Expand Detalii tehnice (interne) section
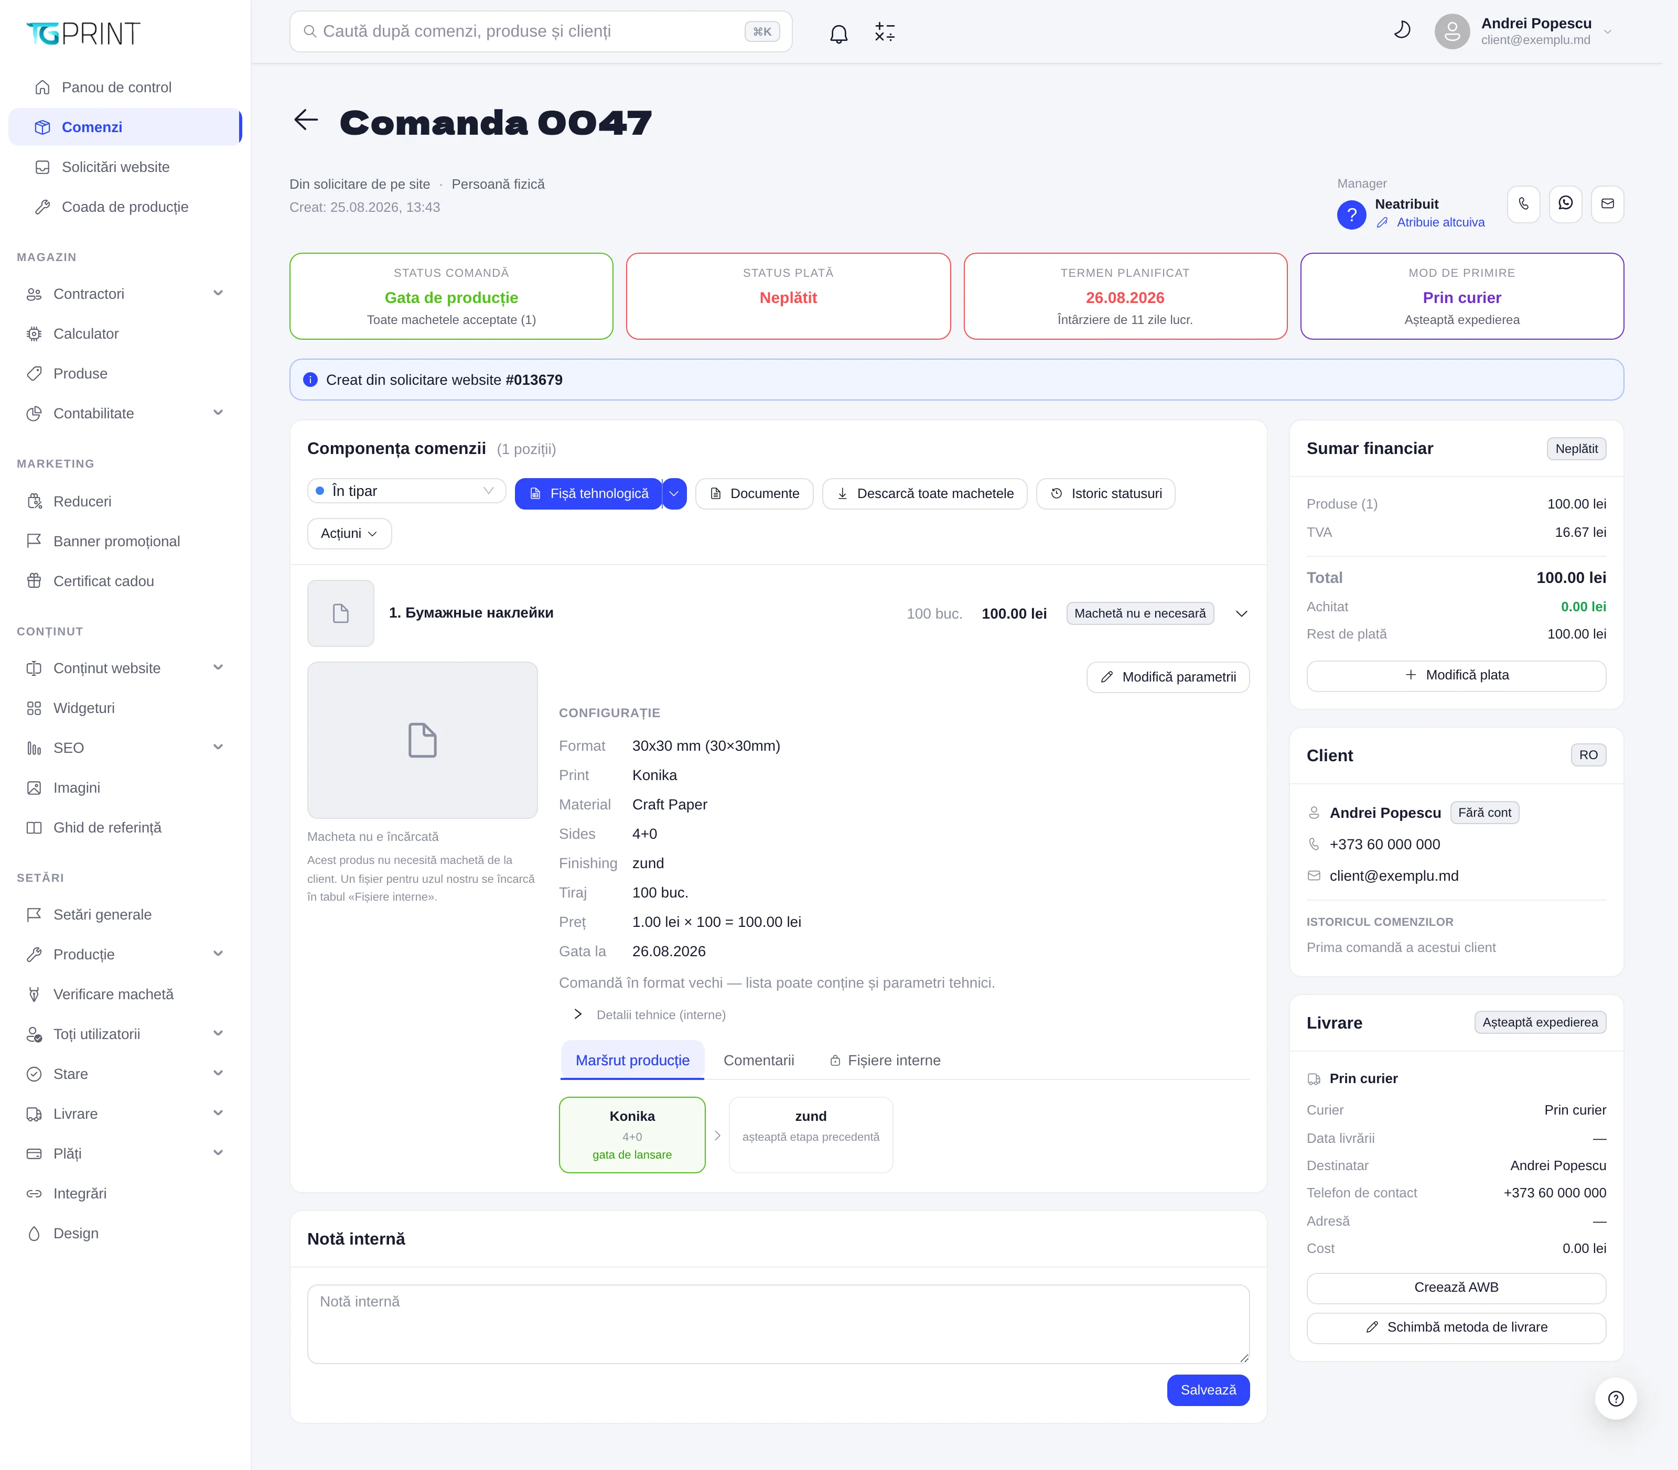The height and width of the screenshot is (1470, 1678). tap(578, 1015)
